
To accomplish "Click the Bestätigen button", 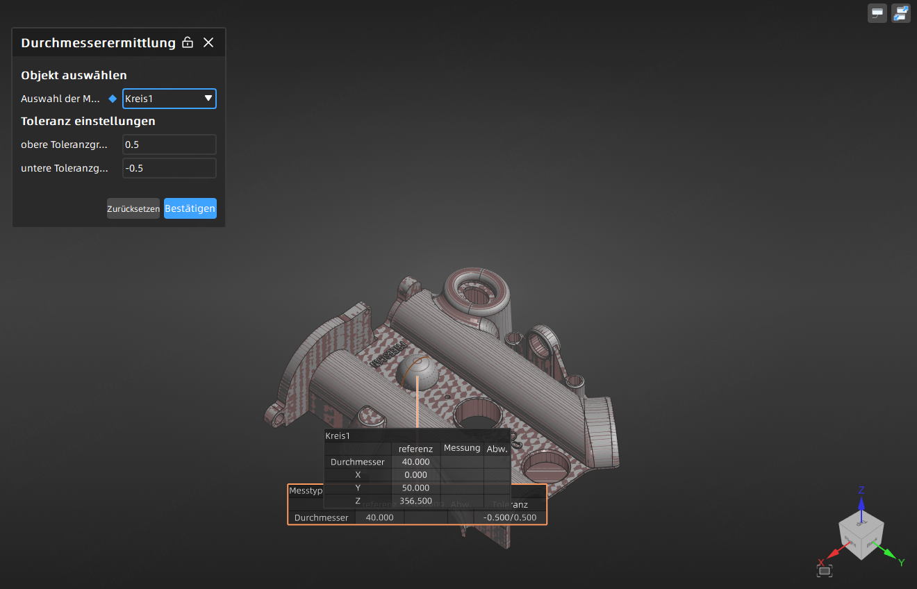I will coord(190,208).
